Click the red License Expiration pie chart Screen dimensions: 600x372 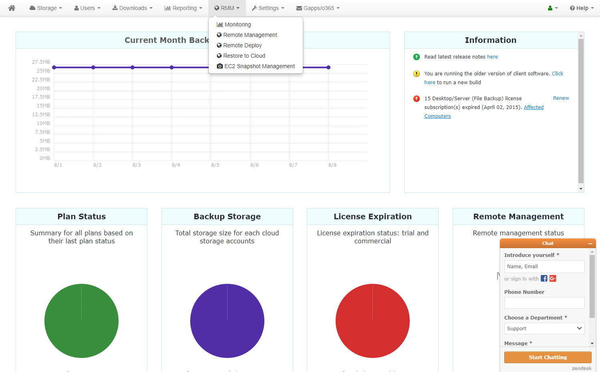click(372, 321)
